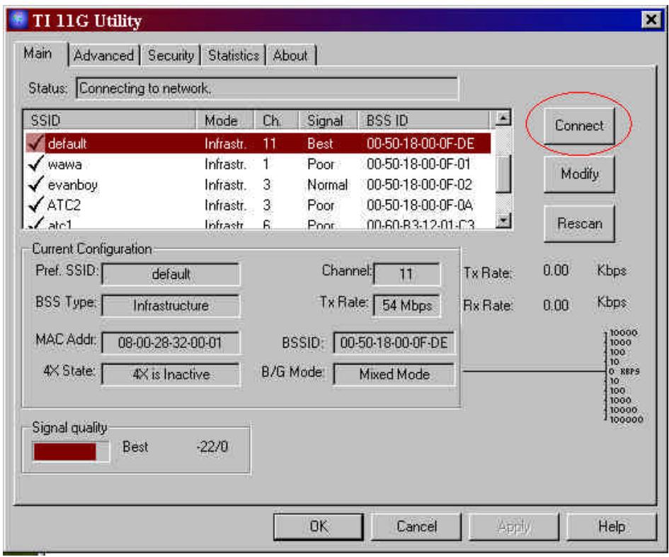Confirm with the OK button
The image size is (669, 557).
click(319, 527)
